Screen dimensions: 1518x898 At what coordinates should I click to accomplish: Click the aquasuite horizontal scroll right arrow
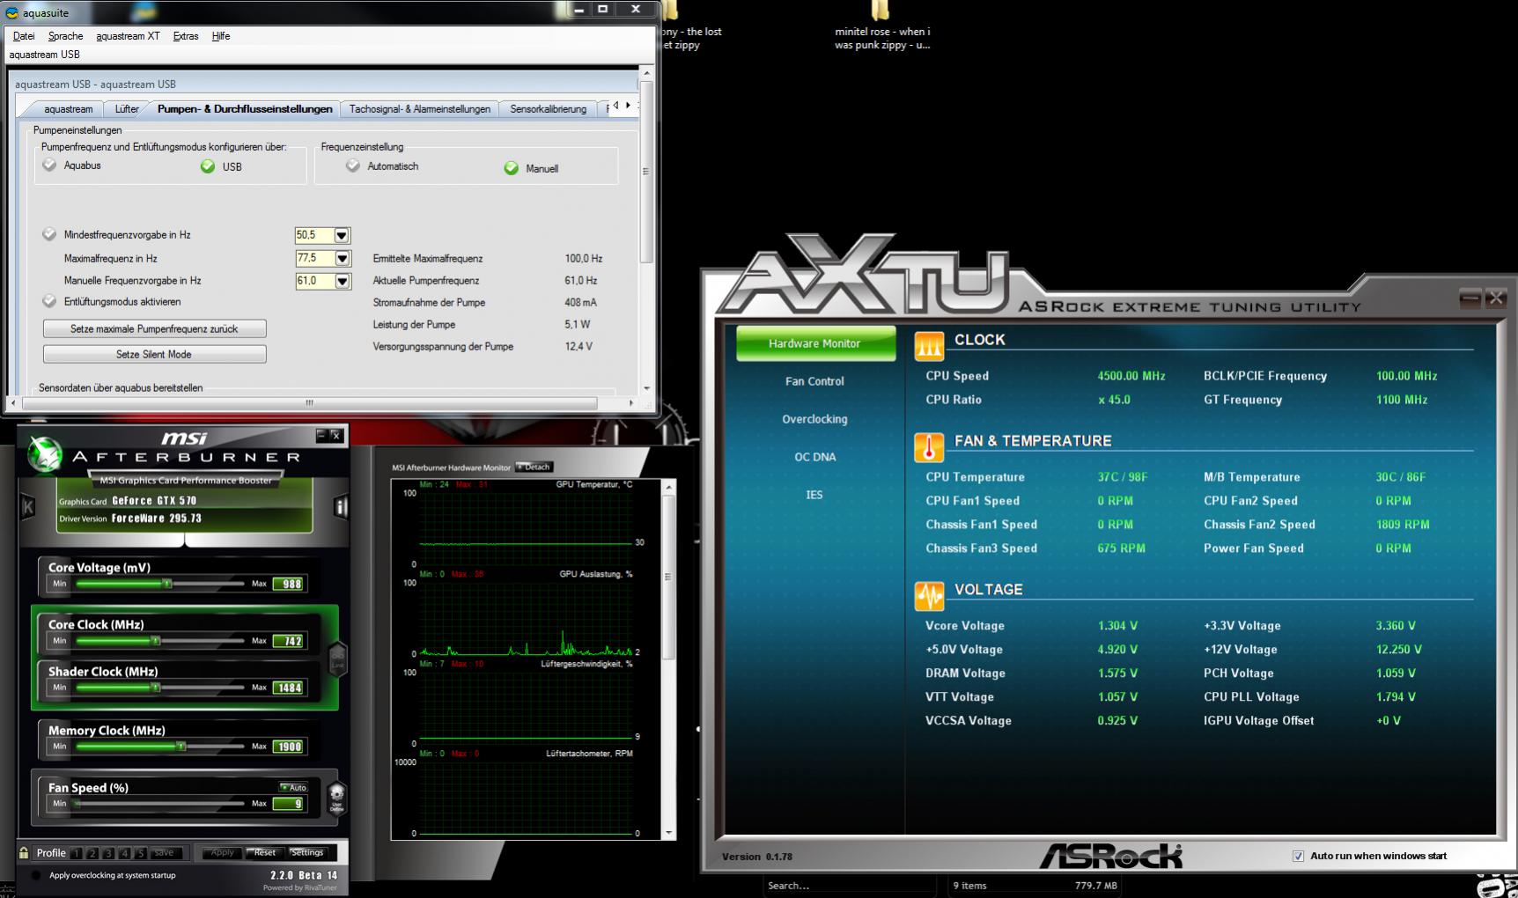click(x=631, y=403)
